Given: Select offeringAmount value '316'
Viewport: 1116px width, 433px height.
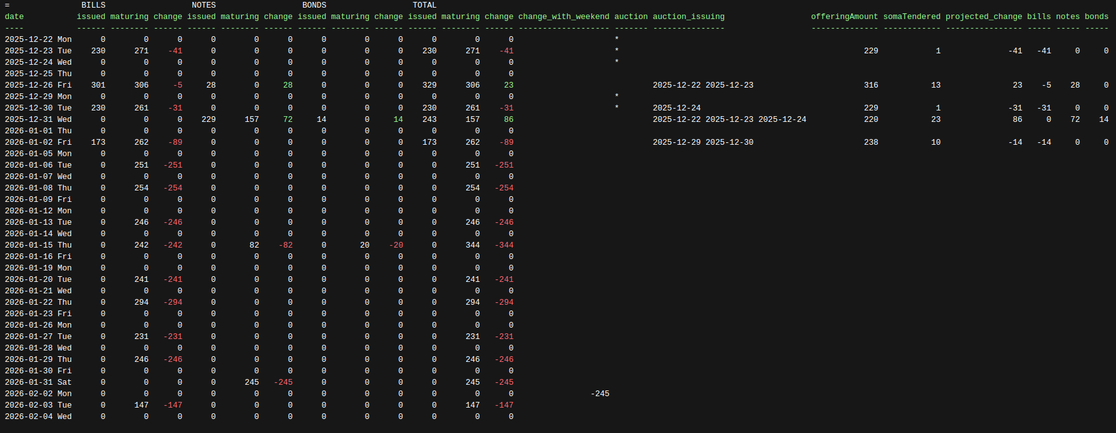Looking at the screenshot, I should (x=871, y=85).
